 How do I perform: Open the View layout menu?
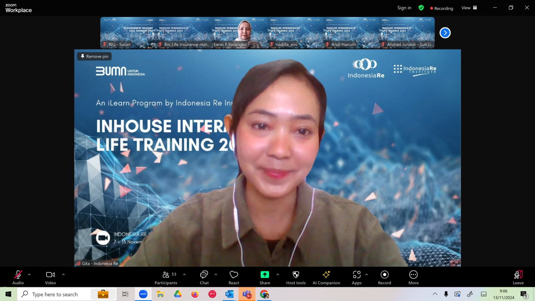(x=469, y=8)
